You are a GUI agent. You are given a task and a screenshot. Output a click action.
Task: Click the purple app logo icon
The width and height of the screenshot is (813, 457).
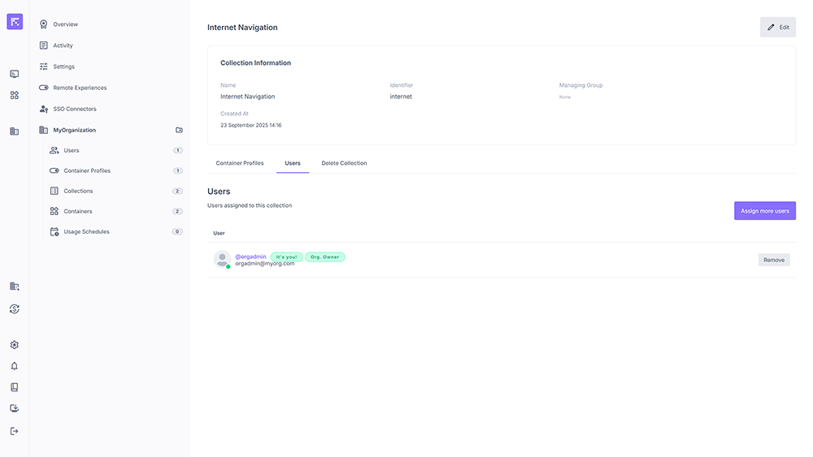pyautogui.click(x=15, y=22)
